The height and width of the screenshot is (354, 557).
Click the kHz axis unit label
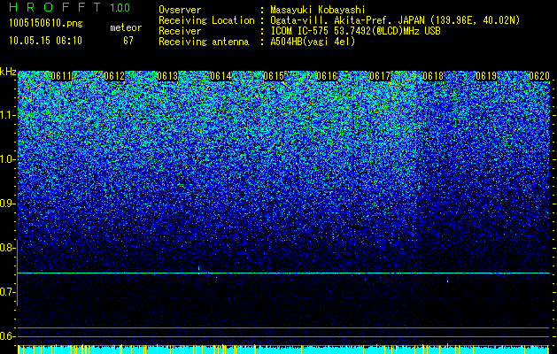coord(8,72)
